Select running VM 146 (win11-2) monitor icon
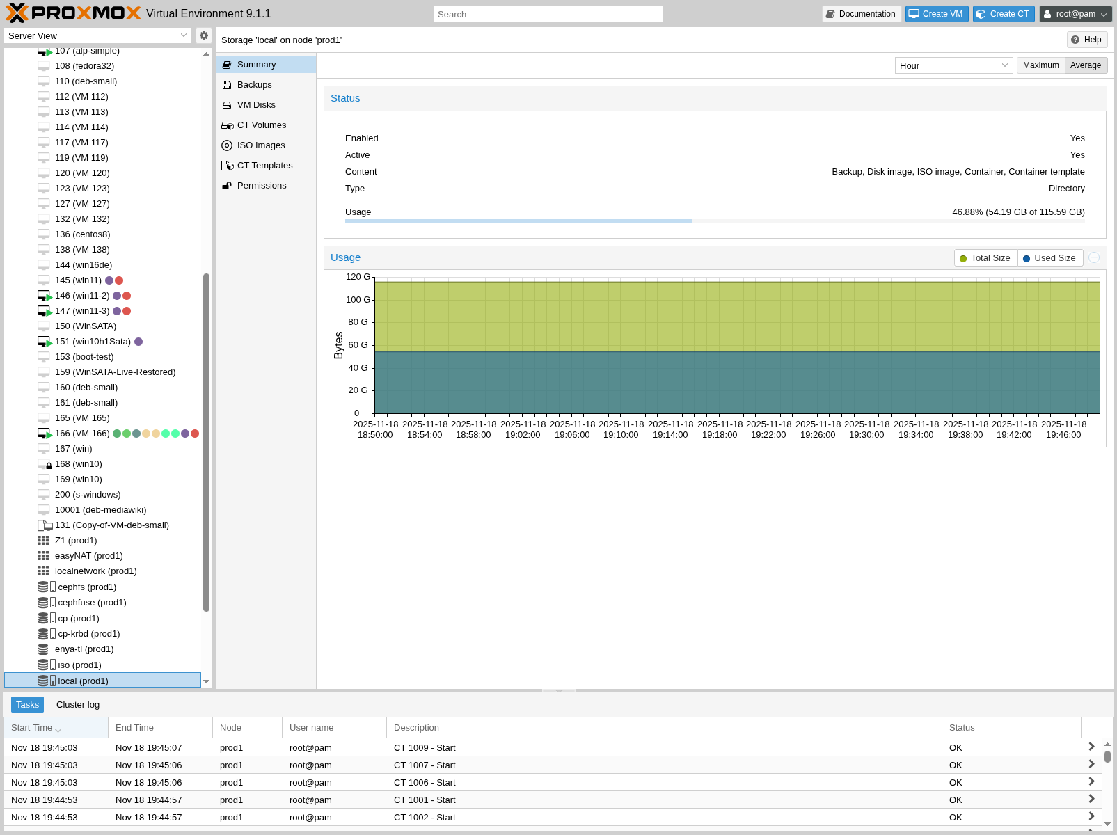Image resolution: width=1117 pixels, height=835 pixels. pos(44,296)
